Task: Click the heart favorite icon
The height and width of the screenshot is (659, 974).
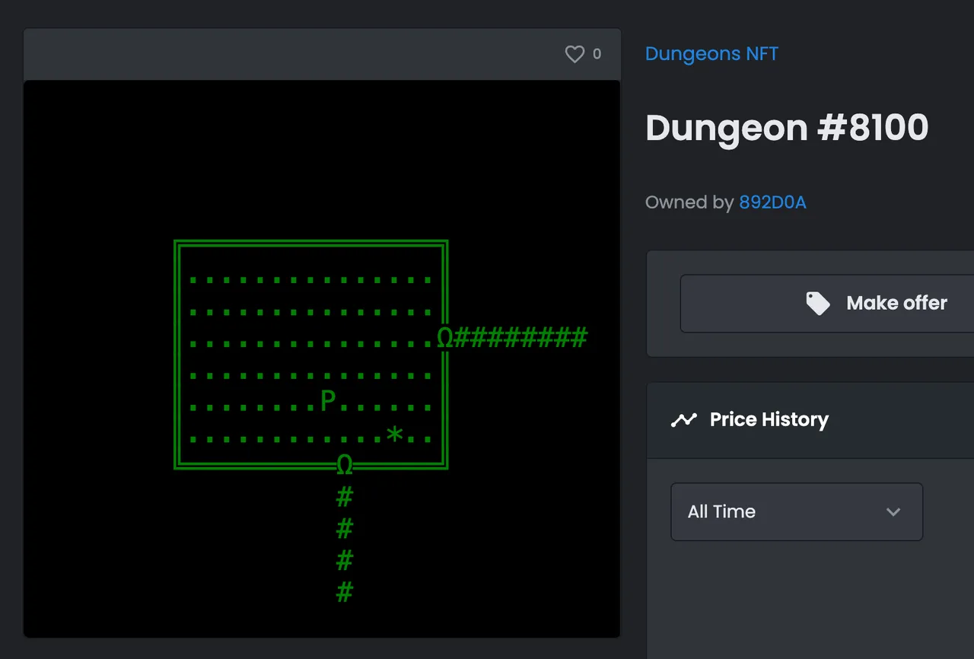Action: 575,54
